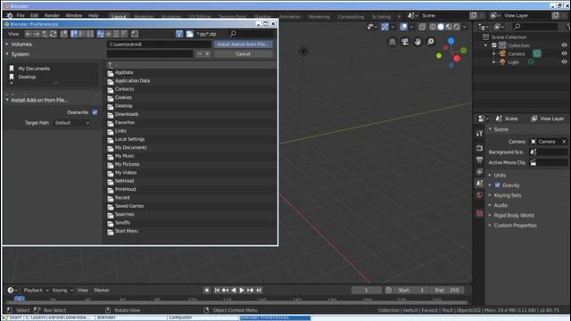Screen dimensions: 571x321
Task: Toggle the folders filter icon
Action: click(x=189, y=34)
